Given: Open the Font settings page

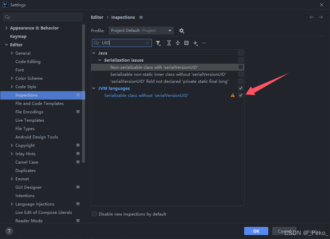Looking at the screenshot, I should pos(19,70).
